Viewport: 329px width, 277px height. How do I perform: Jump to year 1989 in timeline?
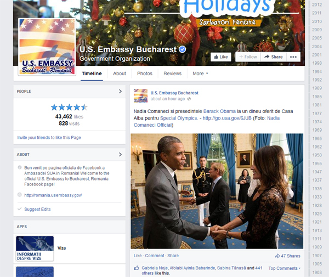click(316, 88)
